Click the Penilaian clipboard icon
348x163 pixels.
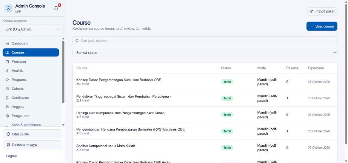click(x=7, y=62)
